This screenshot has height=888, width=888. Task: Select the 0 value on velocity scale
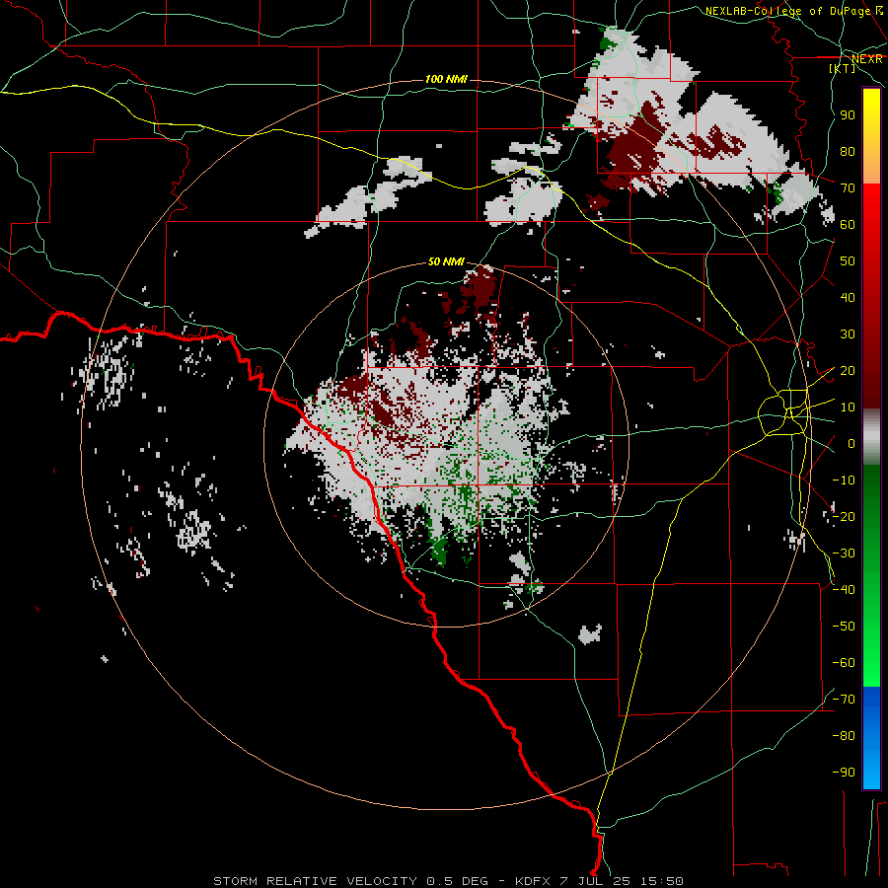pyautogui.click(x=851, y=443)
